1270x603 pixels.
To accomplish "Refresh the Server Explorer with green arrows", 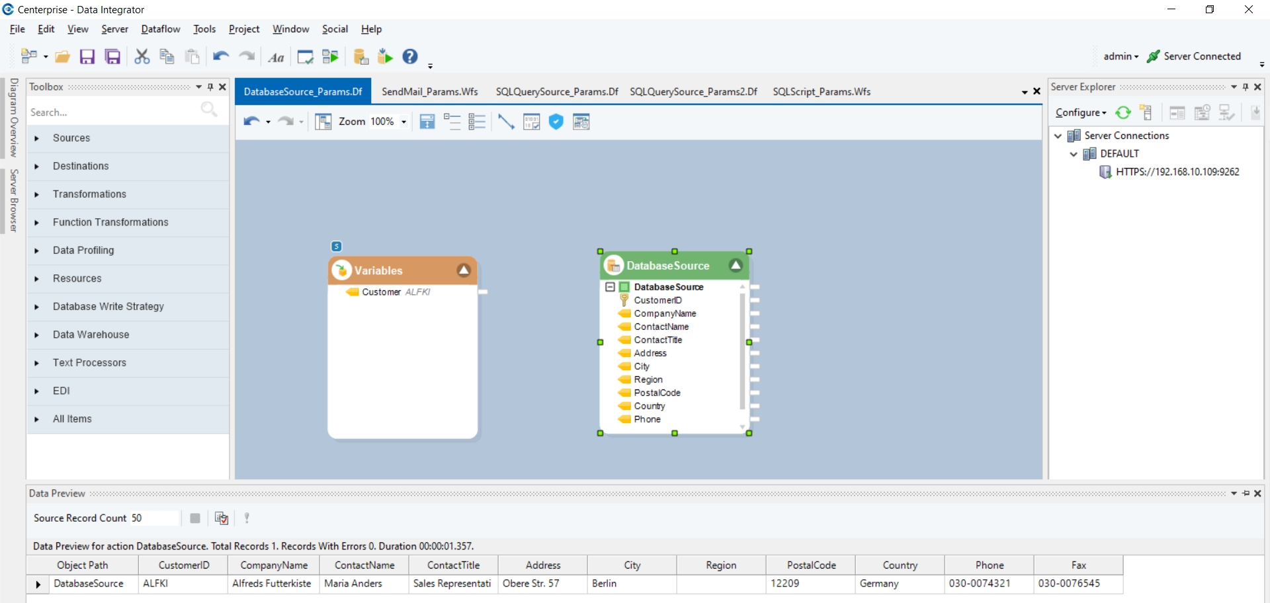I will (1122, 113).
